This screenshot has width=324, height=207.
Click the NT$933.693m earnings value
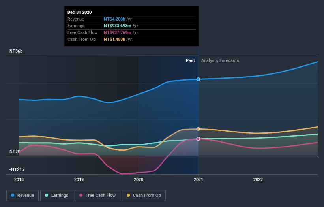(x=117, y=26)
